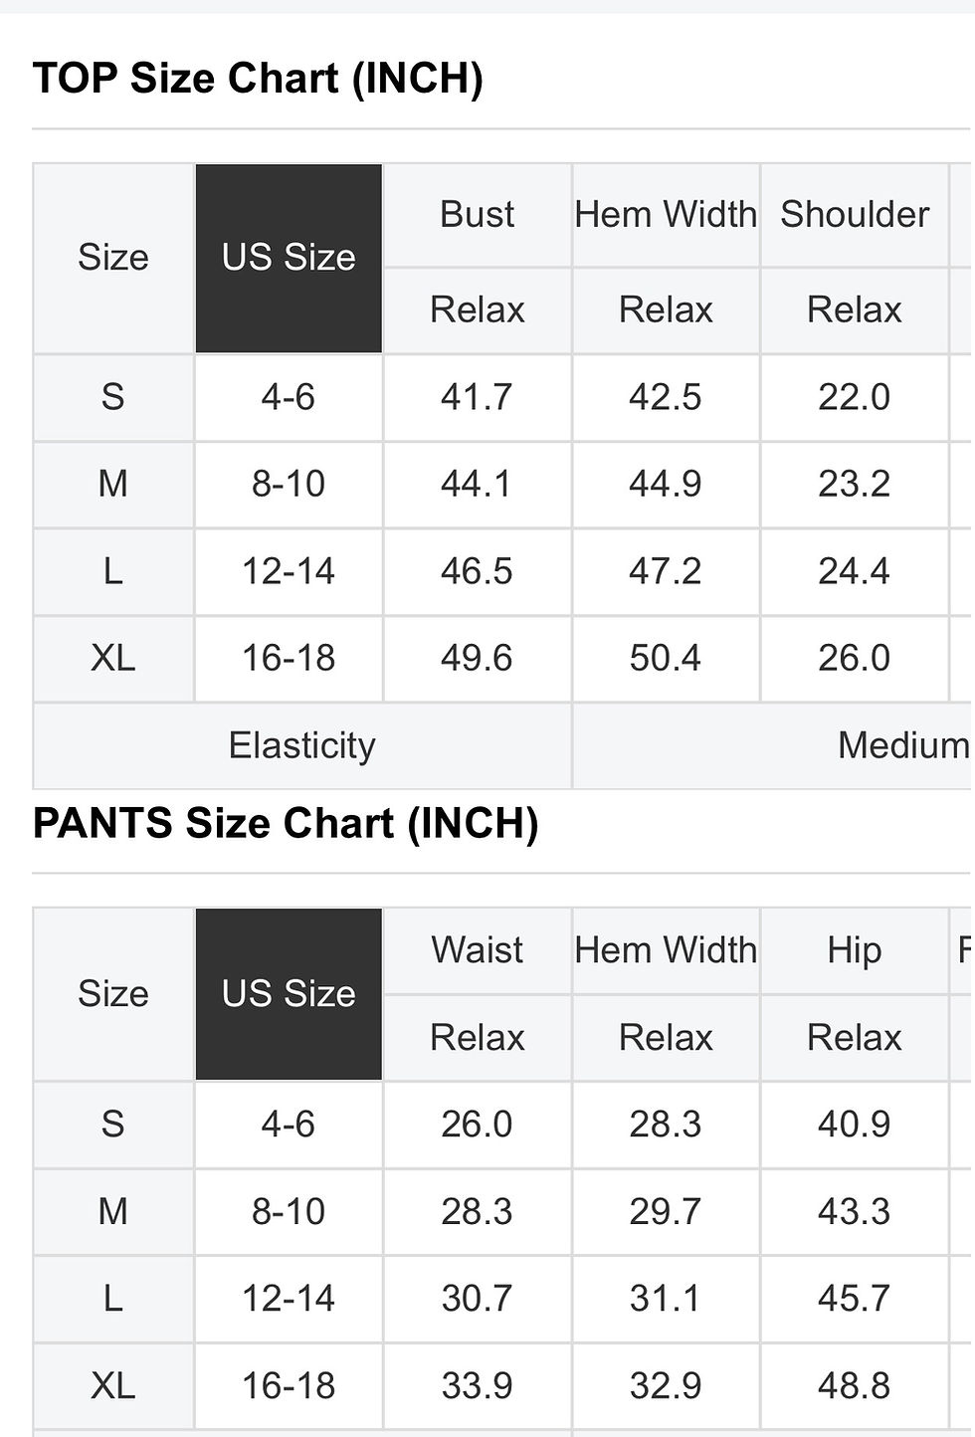The height and width of the screenshot is (1437, 975).
Task: Click the Size header cell in TOP chart
Action: [113, 258]
